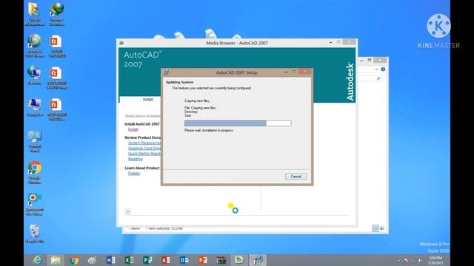Click the search magnifier in the Explorer window
Viewport: 474px width, 266px height.
[x=378, y=79]
